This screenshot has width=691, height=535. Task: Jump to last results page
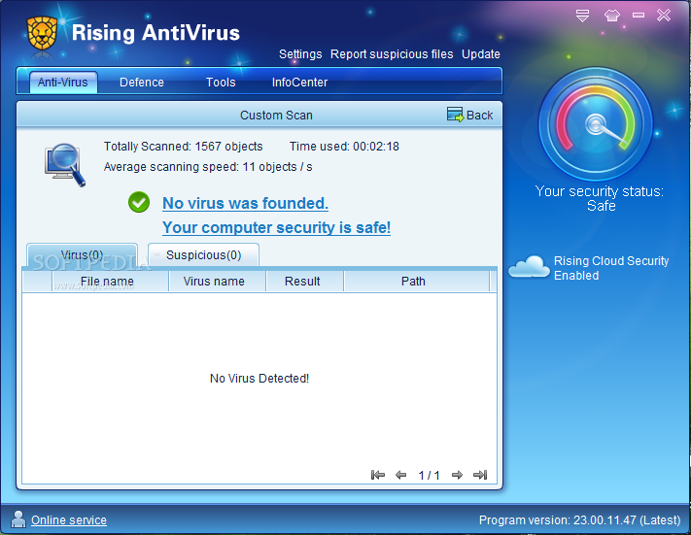tap(480, 475)
